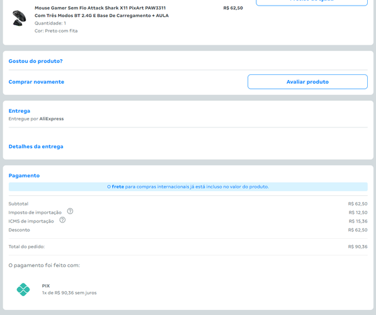Click the Quantidade: 1 product detail

tap(50, 23)
